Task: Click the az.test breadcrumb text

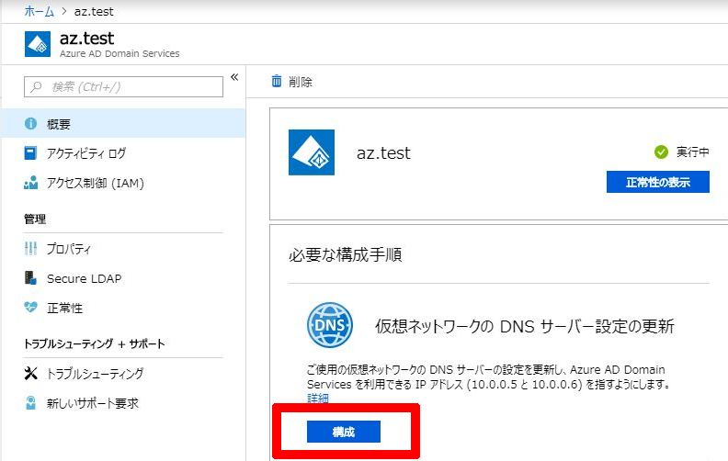Action: 94,11
